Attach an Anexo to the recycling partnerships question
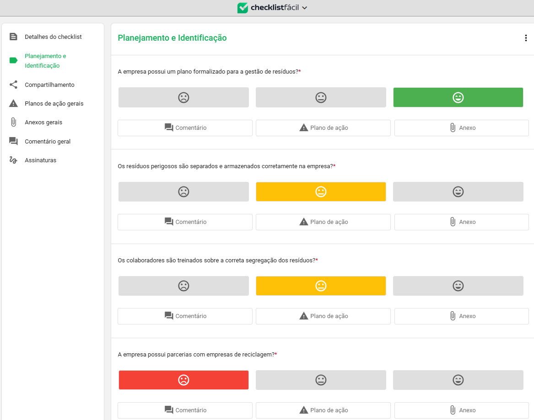Viewport: 534px width, 420px height. click(461, 410)
